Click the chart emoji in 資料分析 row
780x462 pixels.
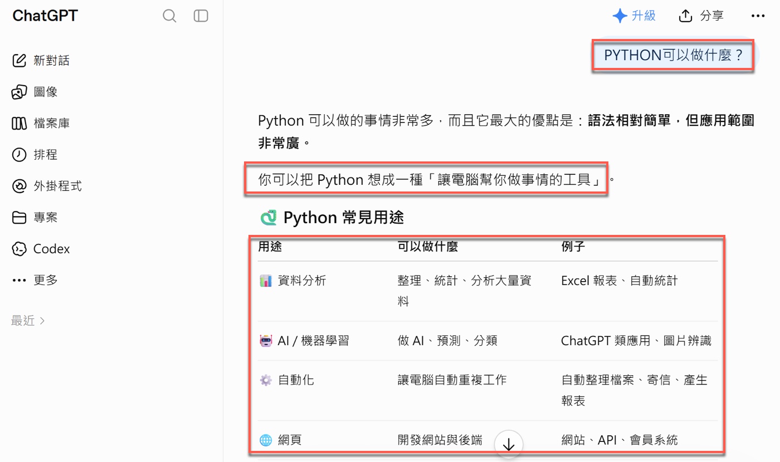(266, 281)
